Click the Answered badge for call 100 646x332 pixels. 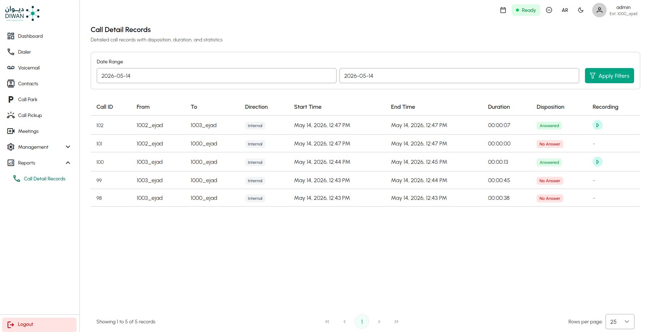[x=549, y=162]
